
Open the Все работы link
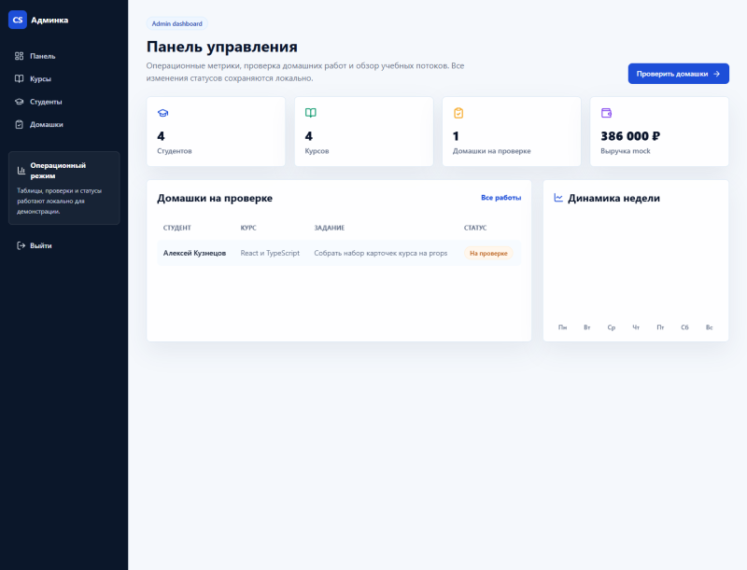pos(500,198)
